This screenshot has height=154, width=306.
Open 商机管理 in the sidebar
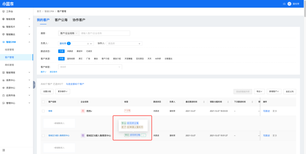pos(10,65)
